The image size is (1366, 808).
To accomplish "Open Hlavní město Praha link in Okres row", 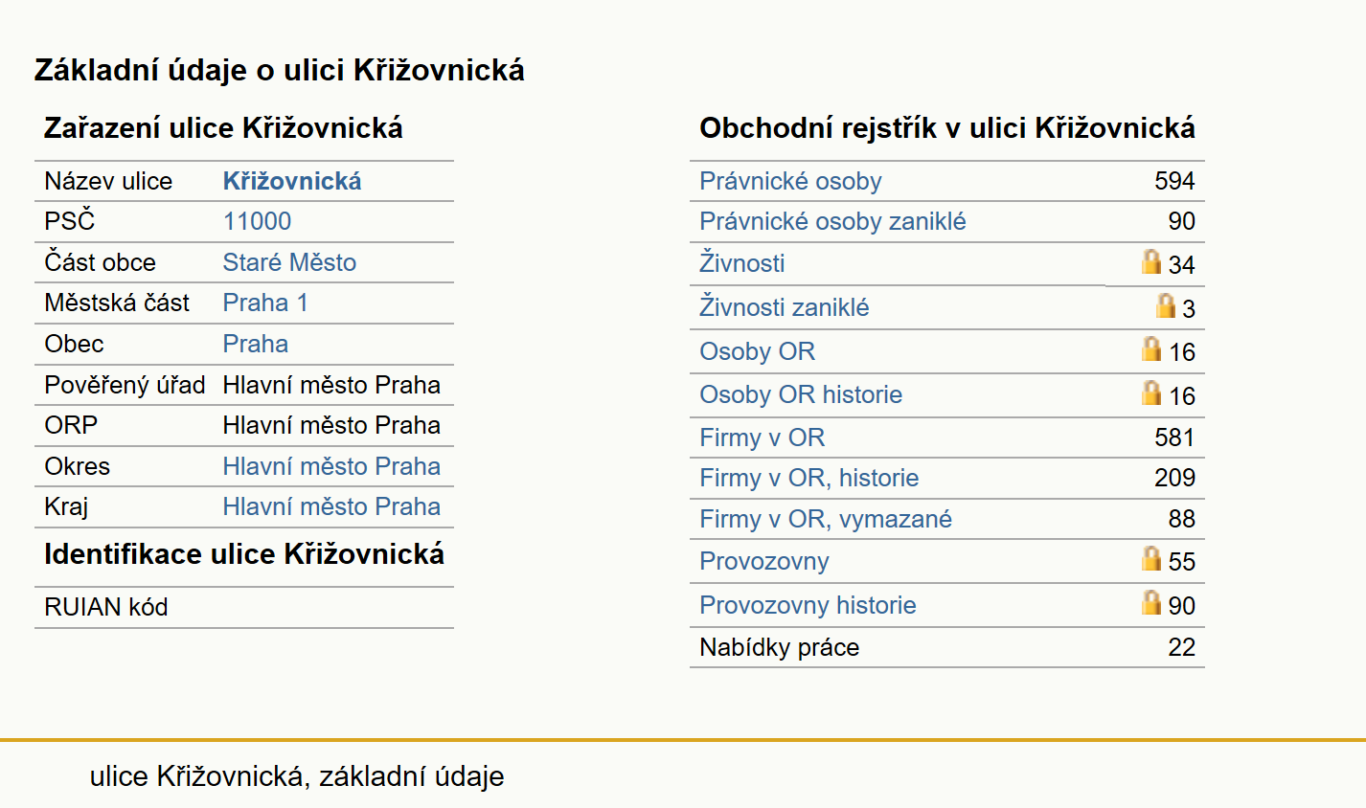I will 331,466.
